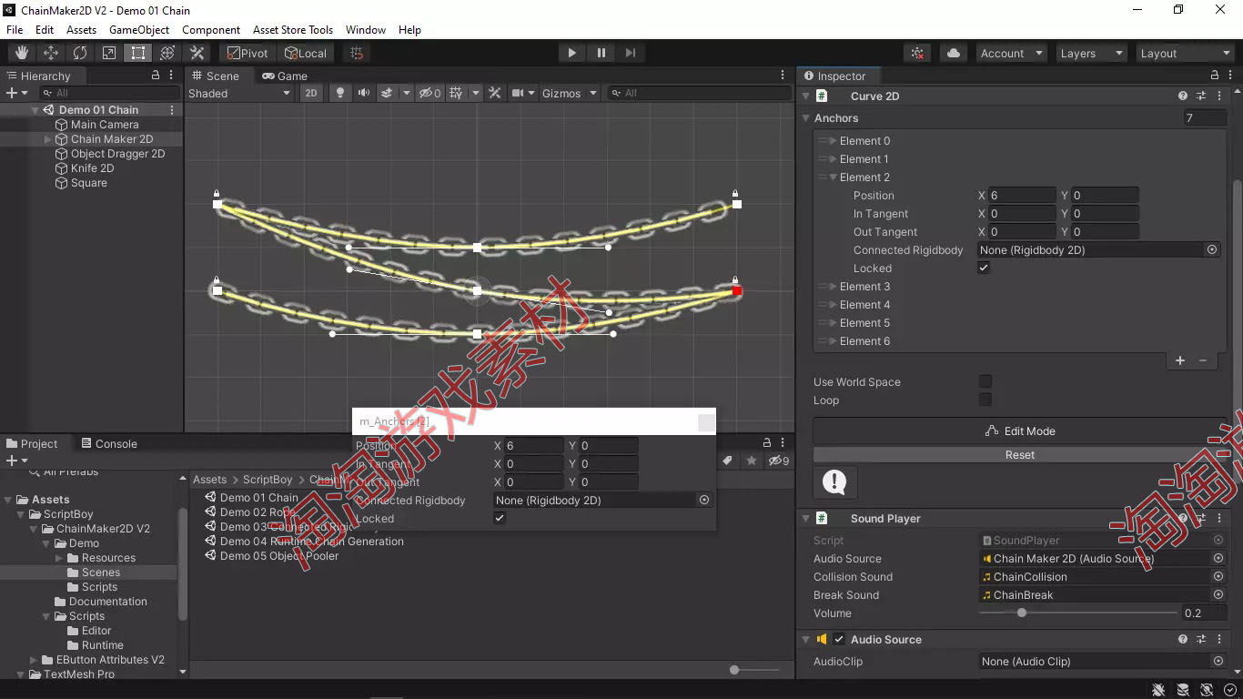This screenshot has height=699, width=1243.
Task: Lock the Hierarchy panel
Action: pos(156,76)
